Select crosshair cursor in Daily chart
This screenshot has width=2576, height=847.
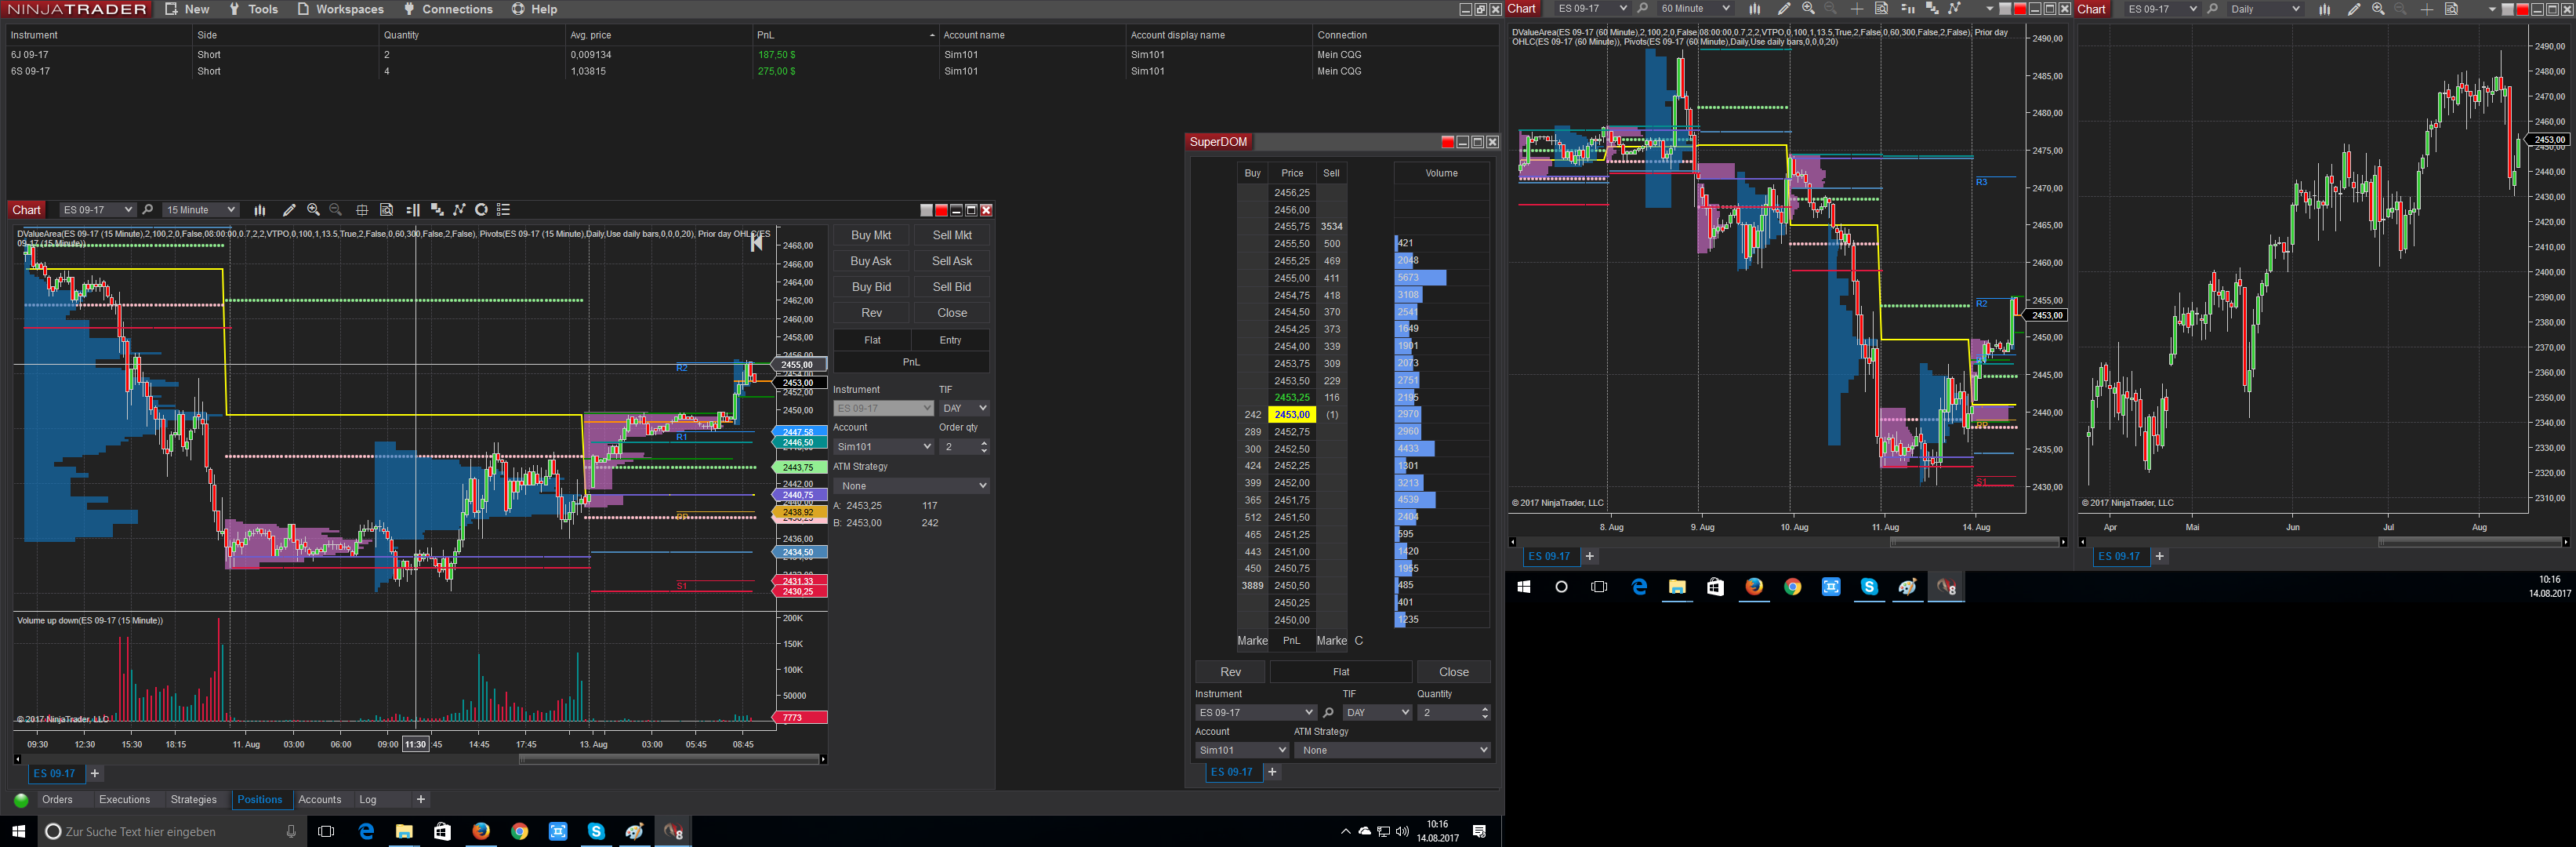(2427, 9)
